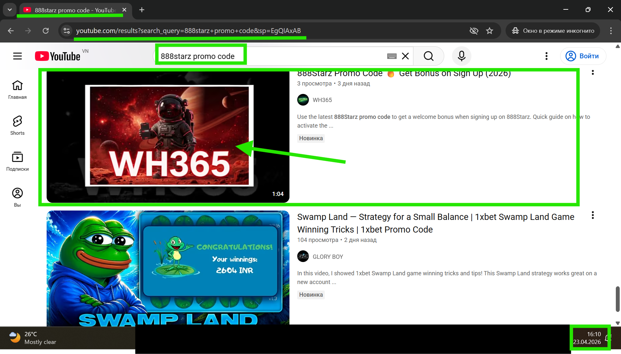621x354 pixels.
Task: Bookmark this page with the star
Action: (x=490, y=31)
